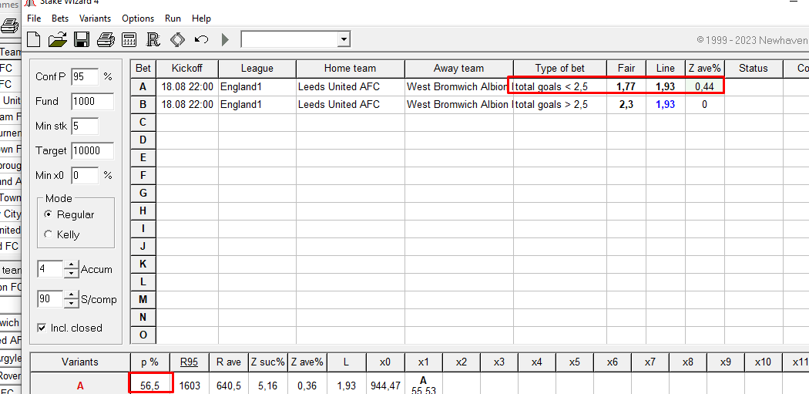Click the undo arrow icon
This screenshot has height=394, width=809.
point(201,39)
